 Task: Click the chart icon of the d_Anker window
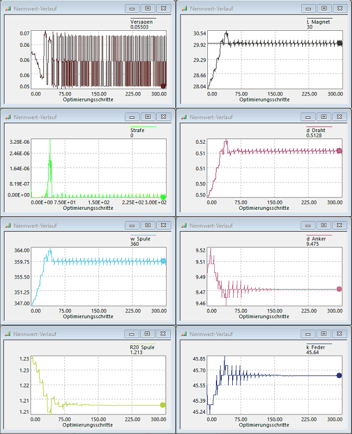185,225
